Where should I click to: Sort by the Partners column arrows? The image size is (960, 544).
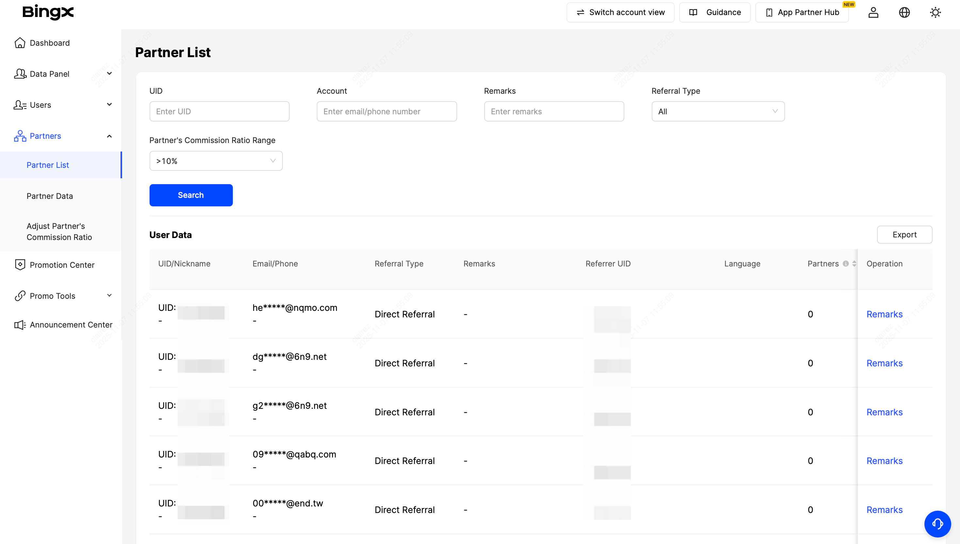854,264
